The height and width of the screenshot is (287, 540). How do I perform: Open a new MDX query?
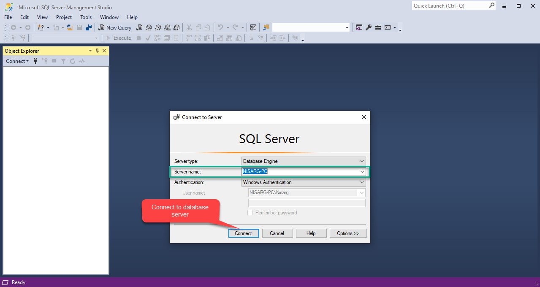click(149, 27)
